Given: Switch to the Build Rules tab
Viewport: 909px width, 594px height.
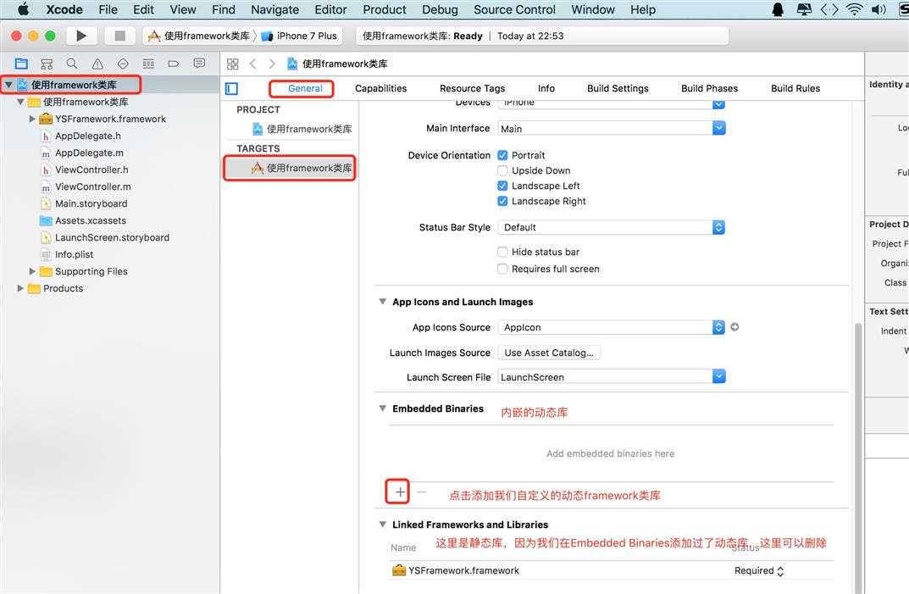Looking at the screenshot, I should [x=795, y=89].
